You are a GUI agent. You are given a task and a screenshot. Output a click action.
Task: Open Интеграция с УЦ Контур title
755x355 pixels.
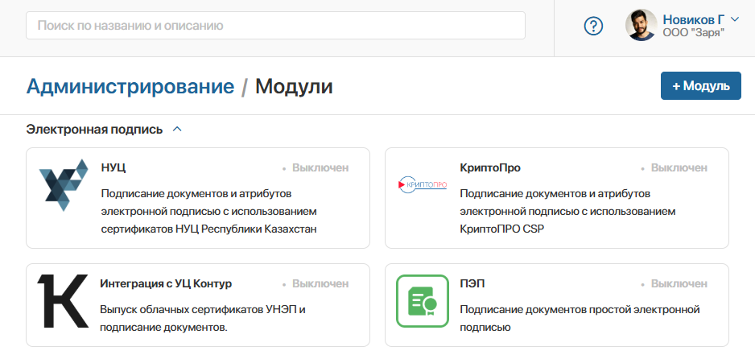166,283
